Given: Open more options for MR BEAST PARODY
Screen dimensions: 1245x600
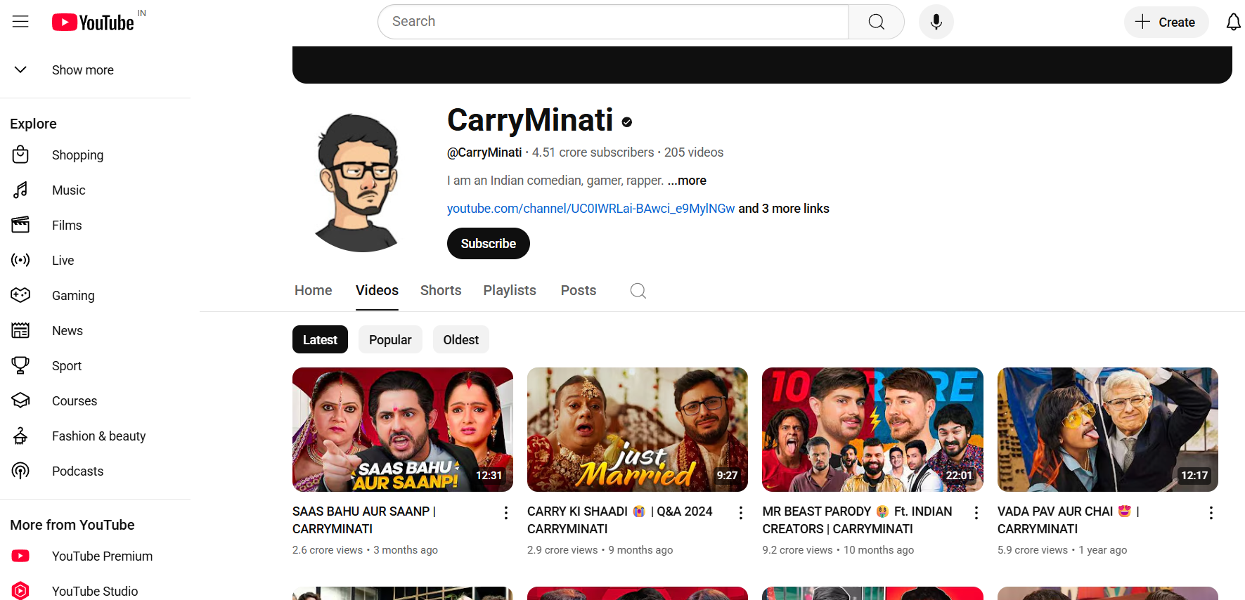Looking at the screenshot, I should [976, 513].
